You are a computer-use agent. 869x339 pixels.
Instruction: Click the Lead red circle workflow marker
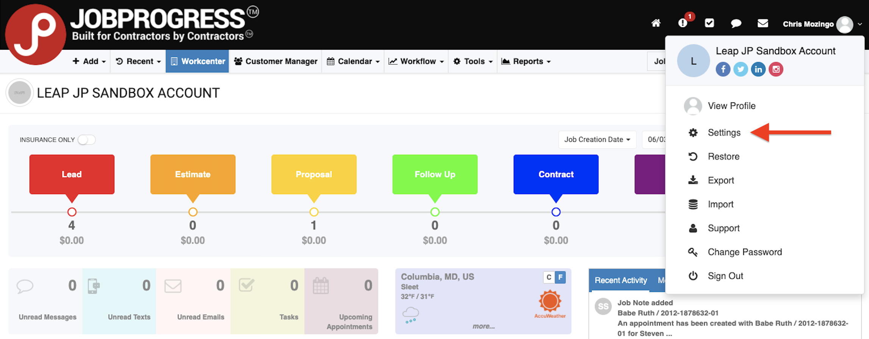click(x=72, y=212)
